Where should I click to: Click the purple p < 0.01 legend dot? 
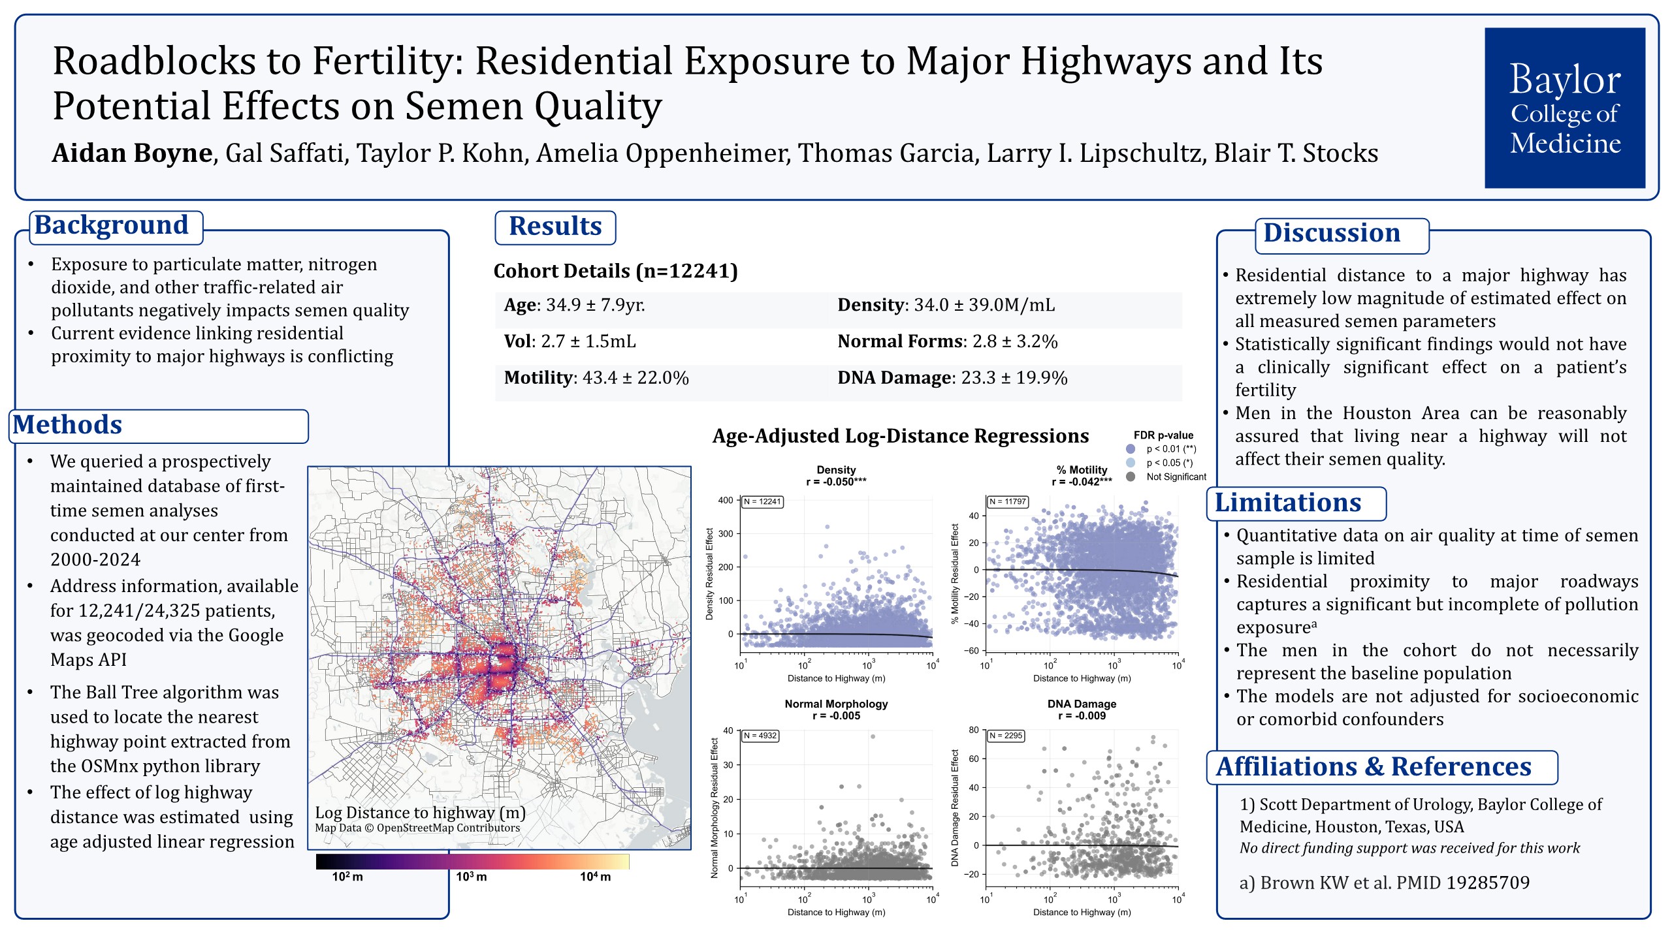(1131, 449)
